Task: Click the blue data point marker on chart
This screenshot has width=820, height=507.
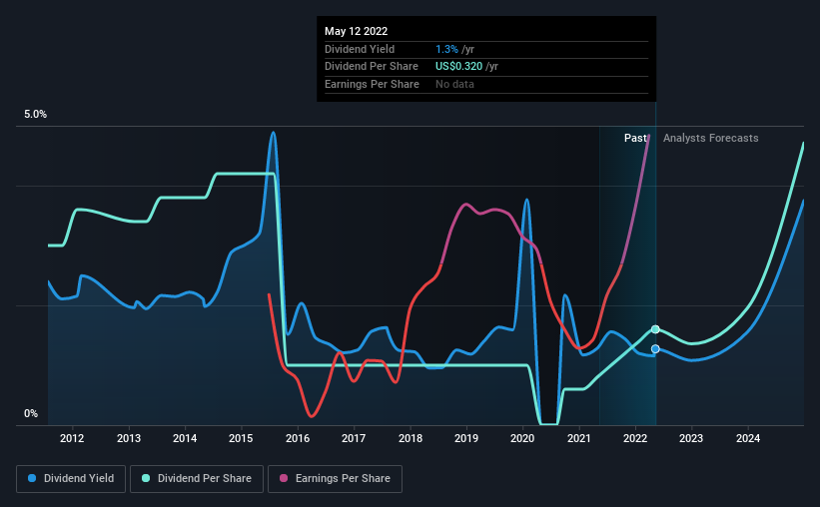Action: pyautogui.click(x=655, y=348)
